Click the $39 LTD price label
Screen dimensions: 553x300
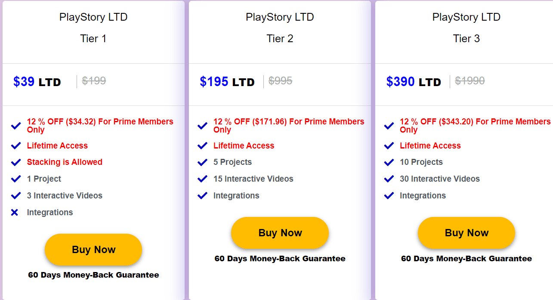(37, 81)
